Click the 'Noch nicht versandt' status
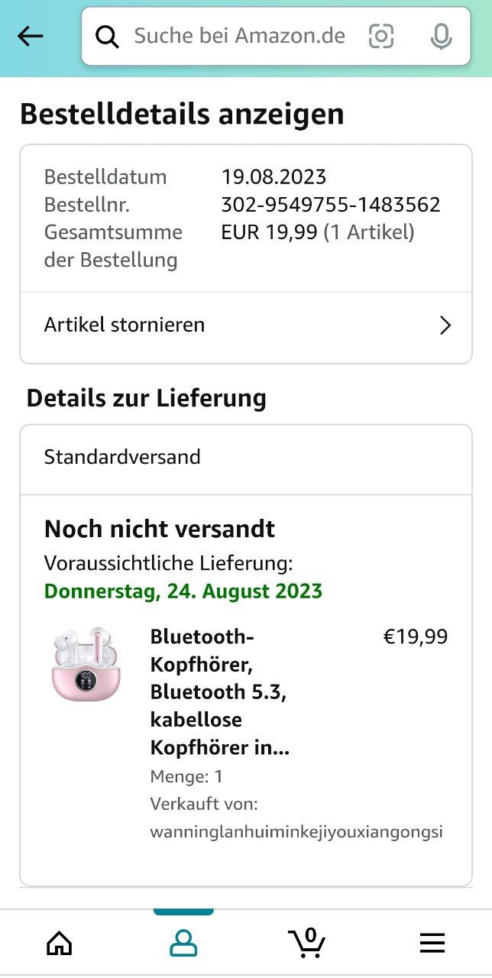Image resolution: width=492 pixels, height=978 pixels. 160,529
